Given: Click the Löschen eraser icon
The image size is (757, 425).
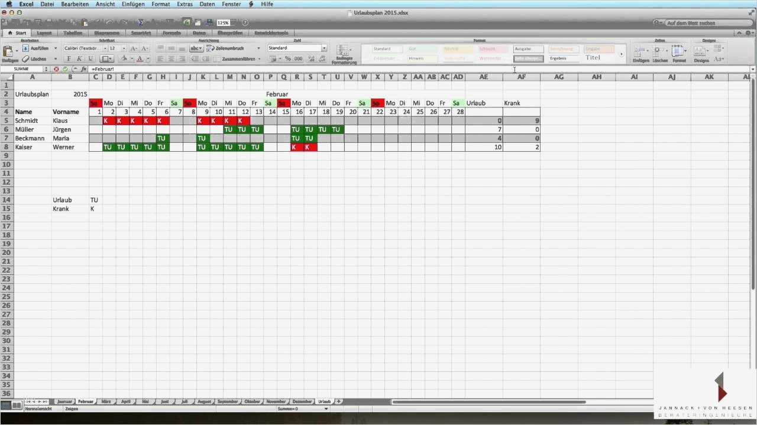Looking at the screenshot, I should [26, 59].
